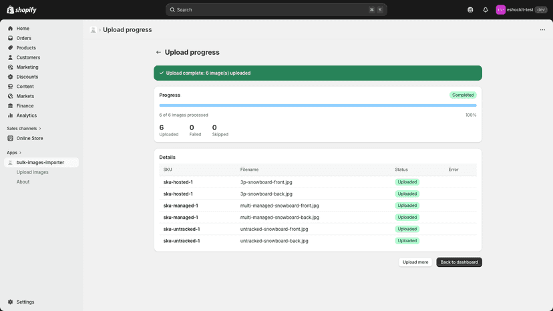Click the Discounts badge icon

click(10, 77)
